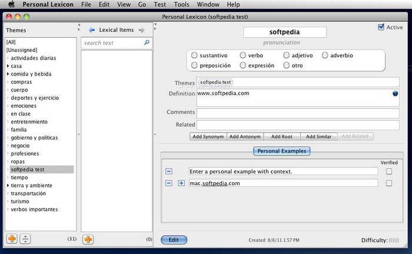The height and width of the screenshot is (254, 412).
Task: Click the softpedia test theme tag
Action: click(x=215, y=82)
